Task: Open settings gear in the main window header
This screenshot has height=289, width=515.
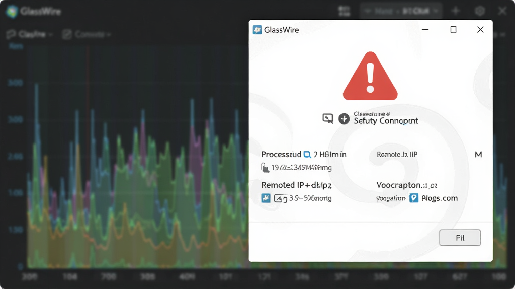Action: click(480, 11)
